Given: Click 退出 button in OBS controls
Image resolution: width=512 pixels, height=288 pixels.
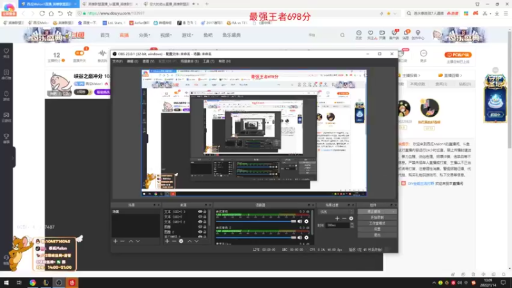Looking at the screenshot, I should tap(377, 235).
